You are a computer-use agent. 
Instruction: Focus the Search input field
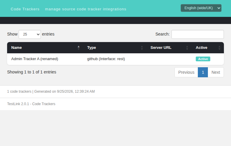(198, 34)
